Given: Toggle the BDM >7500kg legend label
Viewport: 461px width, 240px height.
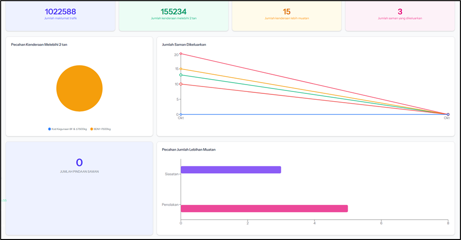Looking at the screenshot, I should pyautogui.click(x=102, y=129).
